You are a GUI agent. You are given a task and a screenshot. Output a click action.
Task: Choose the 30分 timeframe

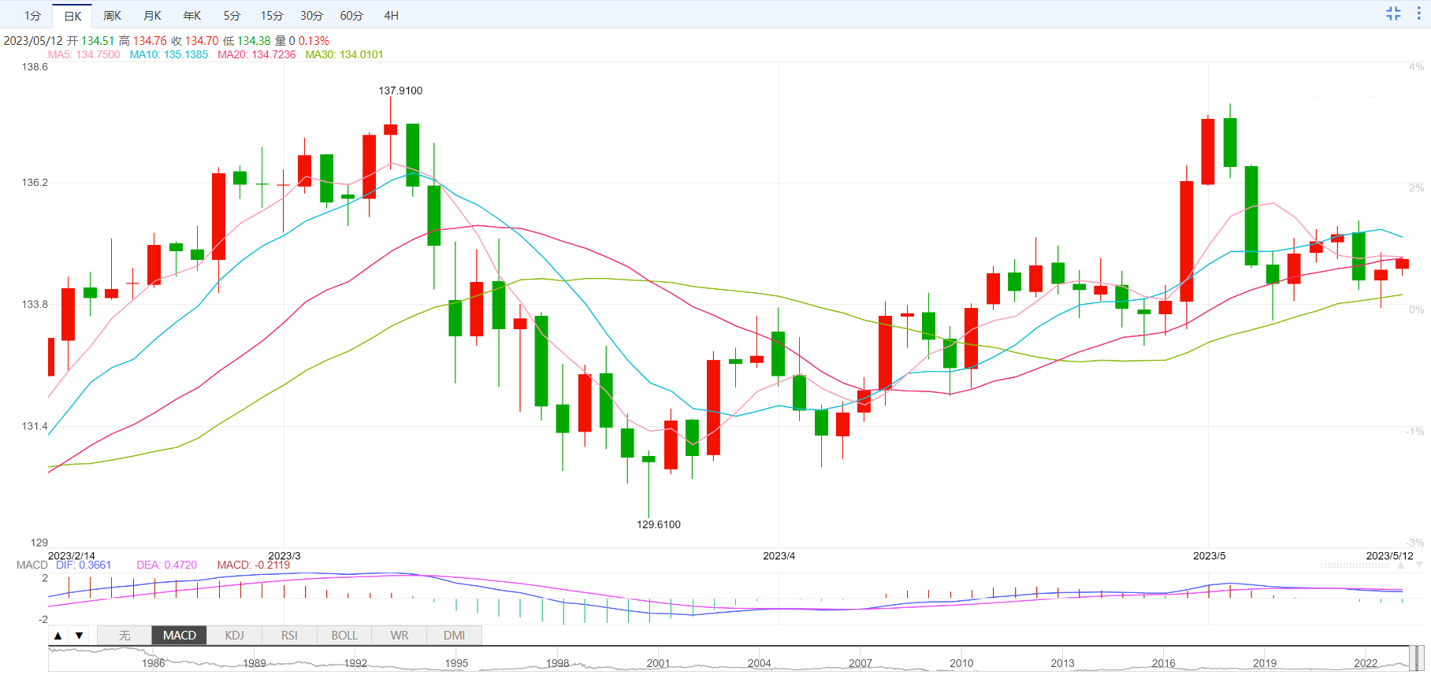tap(311, 16)
